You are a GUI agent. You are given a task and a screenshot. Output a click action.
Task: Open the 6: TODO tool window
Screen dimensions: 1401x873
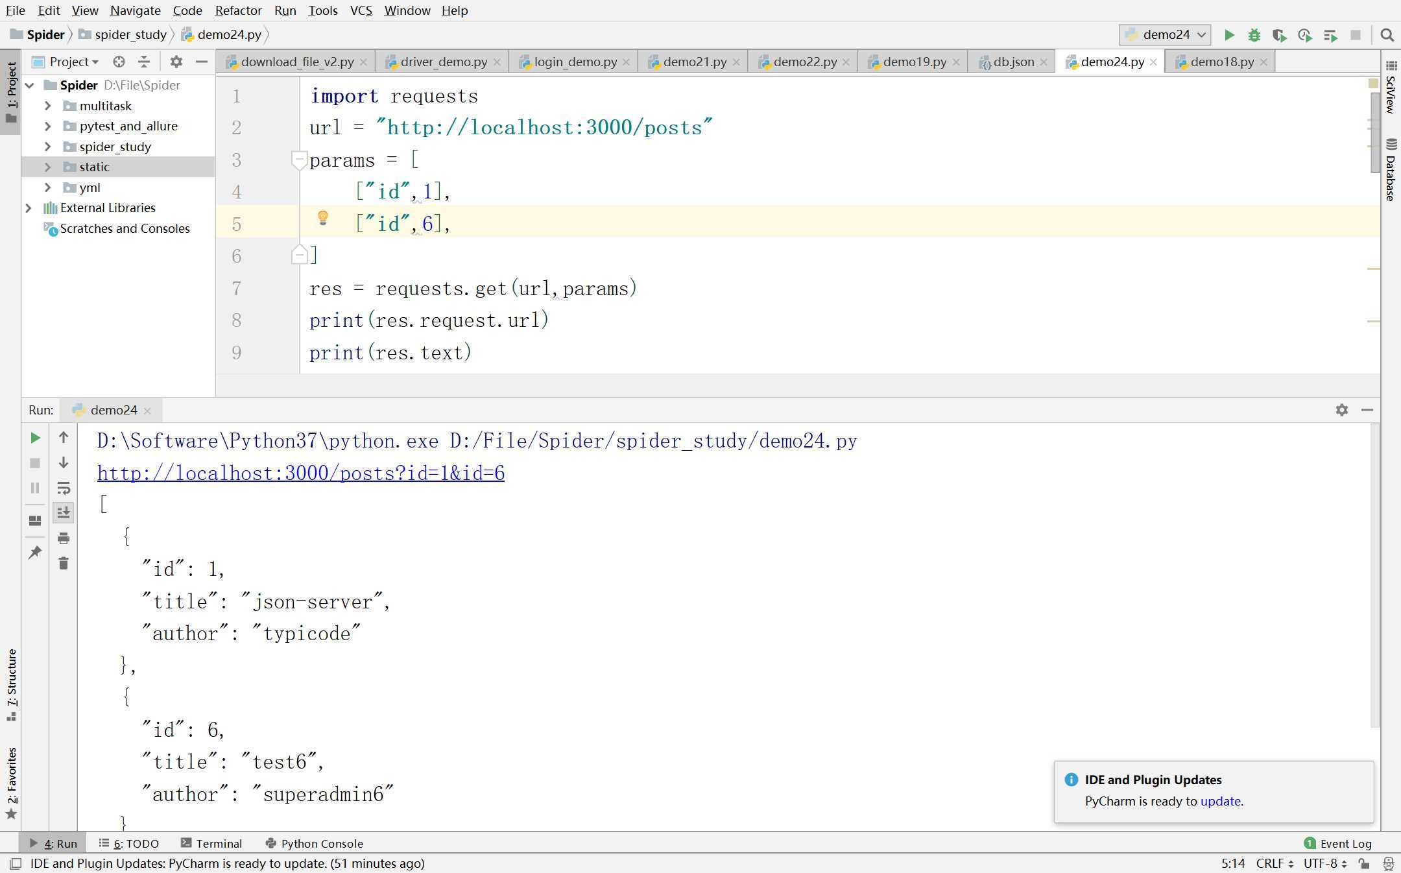click(129, 843)
